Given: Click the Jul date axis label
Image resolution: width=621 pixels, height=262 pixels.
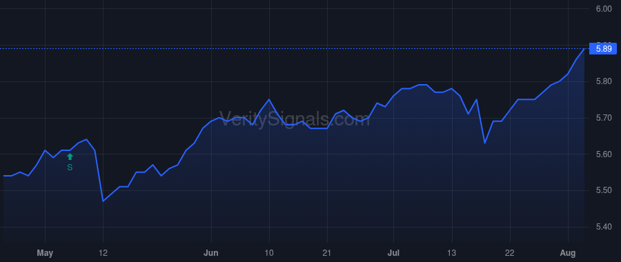Looking at the screenshot, I should [x=393, y=252].
